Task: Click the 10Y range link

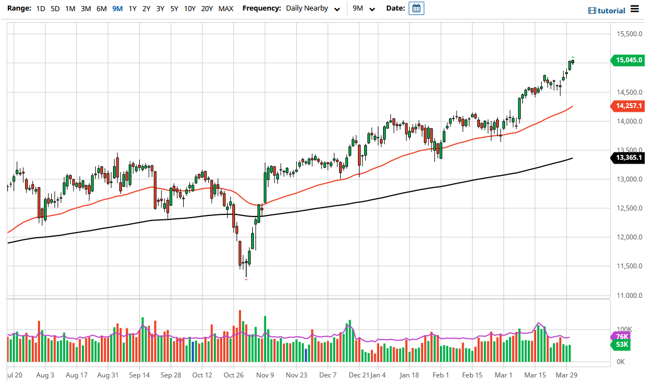Action: pos(189,8)
